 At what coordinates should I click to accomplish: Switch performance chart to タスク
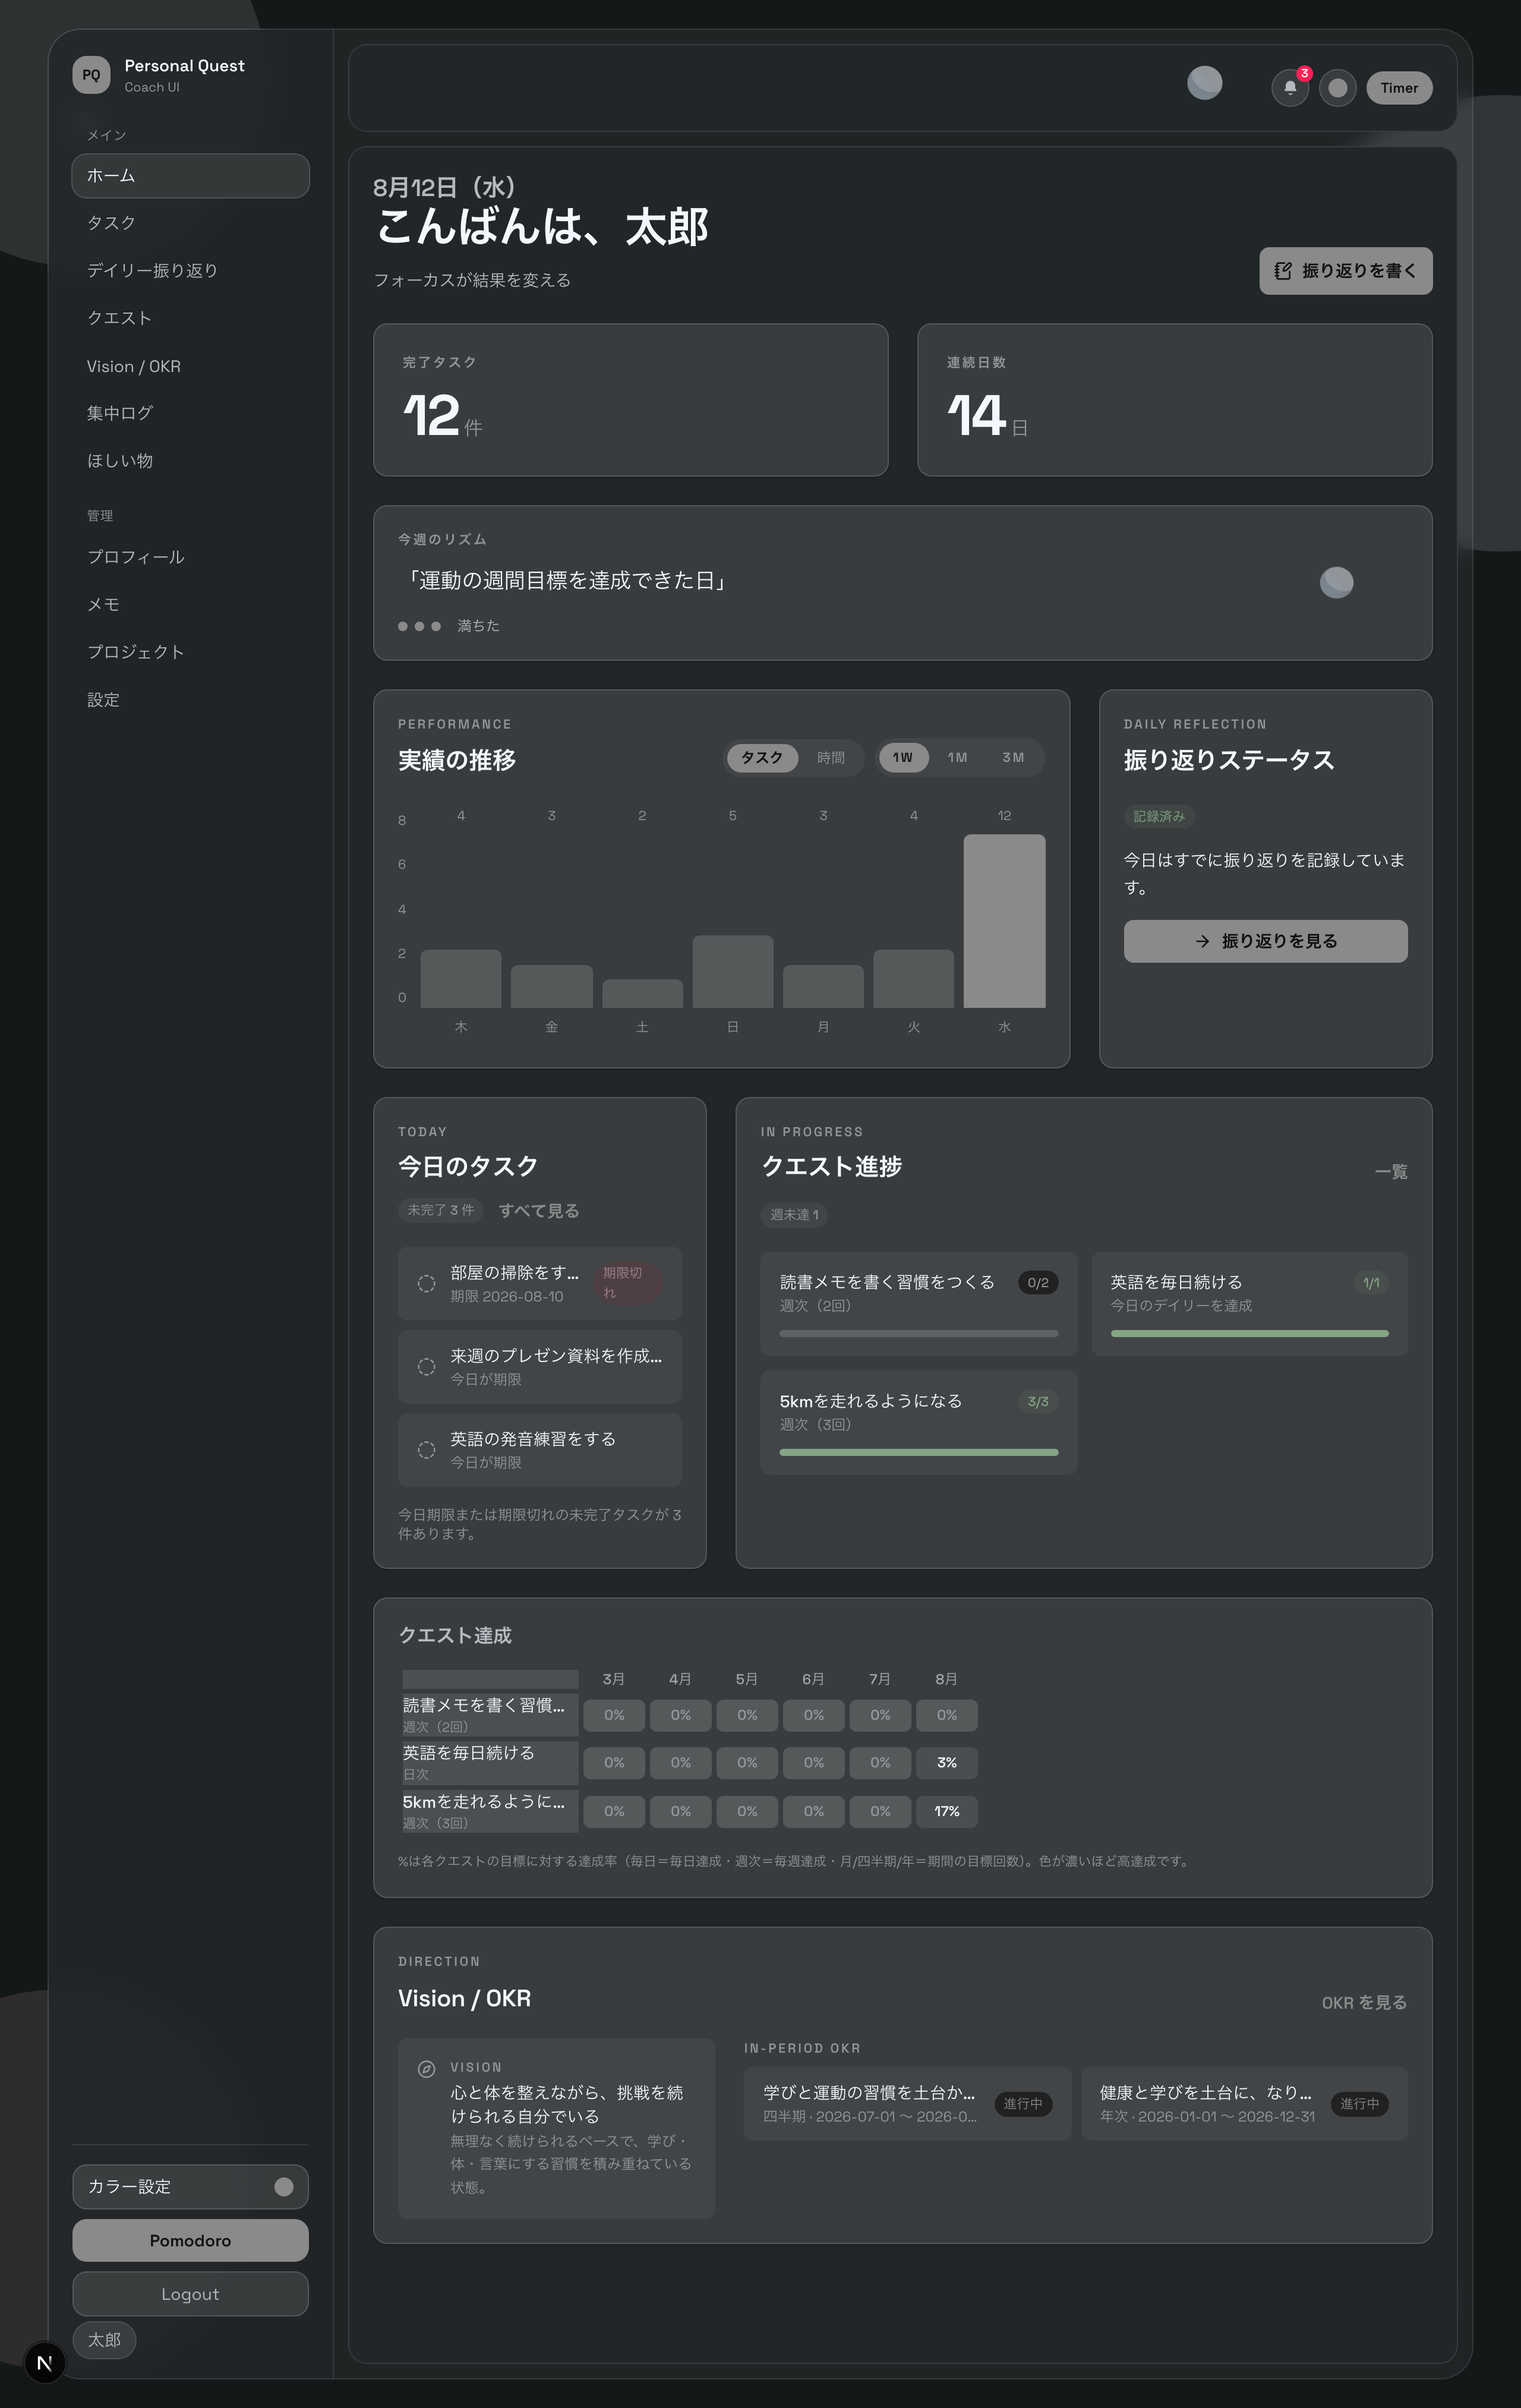coord(762,758)
